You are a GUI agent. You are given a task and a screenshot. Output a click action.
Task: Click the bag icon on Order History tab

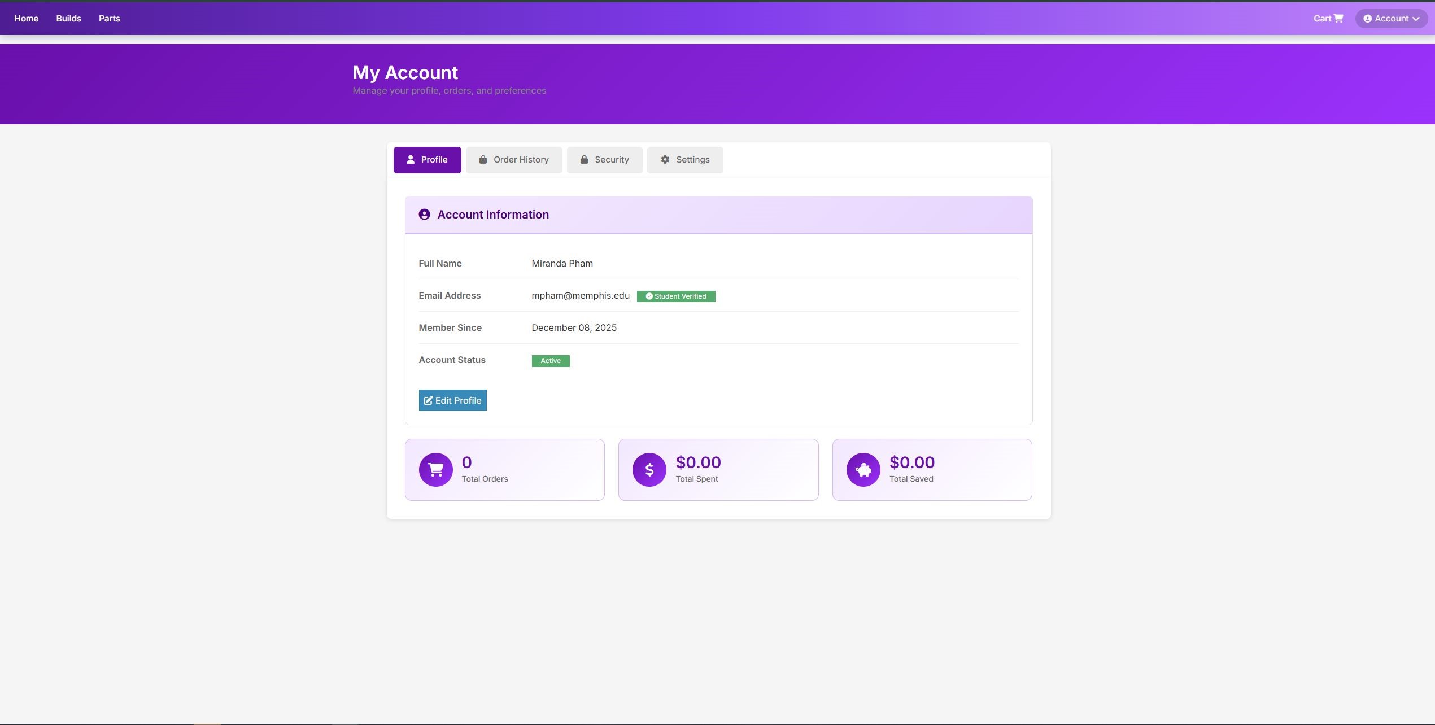click(x=483, y=160)
